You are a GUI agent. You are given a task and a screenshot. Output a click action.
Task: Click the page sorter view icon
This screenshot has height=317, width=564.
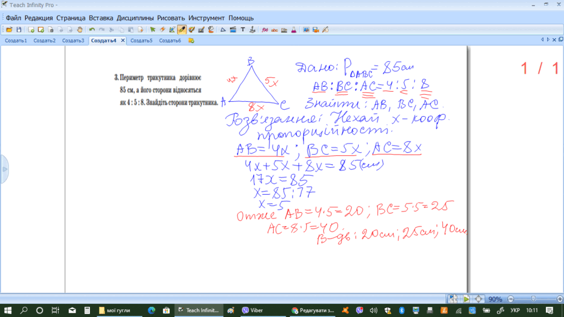click(x=453, y=298)
